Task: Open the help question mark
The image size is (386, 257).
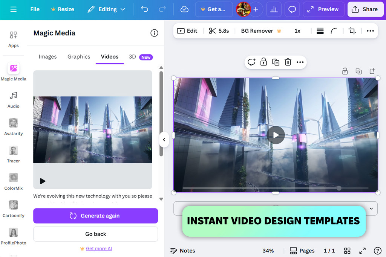Action: [377, 251]
